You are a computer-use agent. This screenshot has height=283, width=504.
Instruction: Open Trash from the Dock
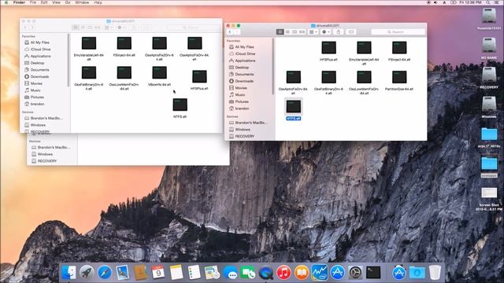pos(435,273)
